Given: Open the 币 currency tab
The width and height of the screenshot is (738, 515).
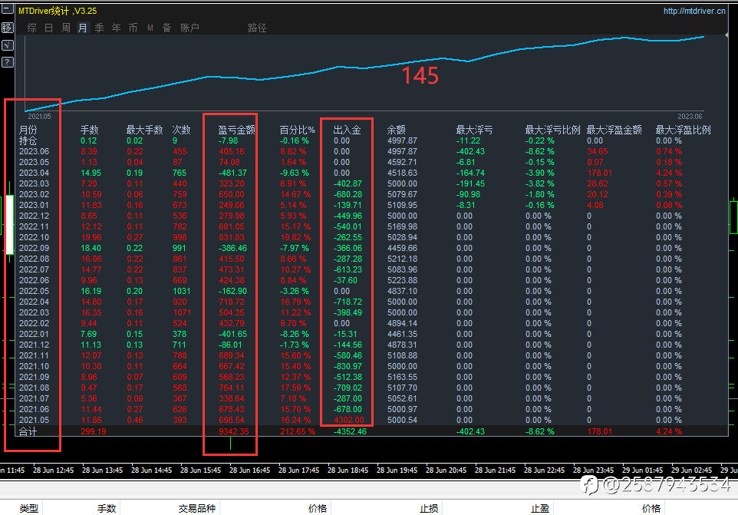Looking at the screenshot, I should [133, 28].
